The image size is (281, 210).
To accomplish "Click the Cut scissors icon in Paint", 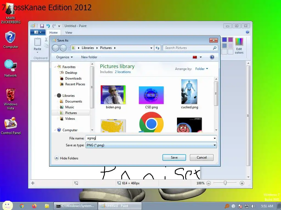I will click(x=46, y=39).
